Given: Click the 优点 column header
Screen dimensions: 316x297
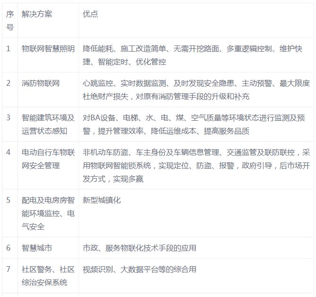Looking at the screenshot, I should click(x=90, y=14).
